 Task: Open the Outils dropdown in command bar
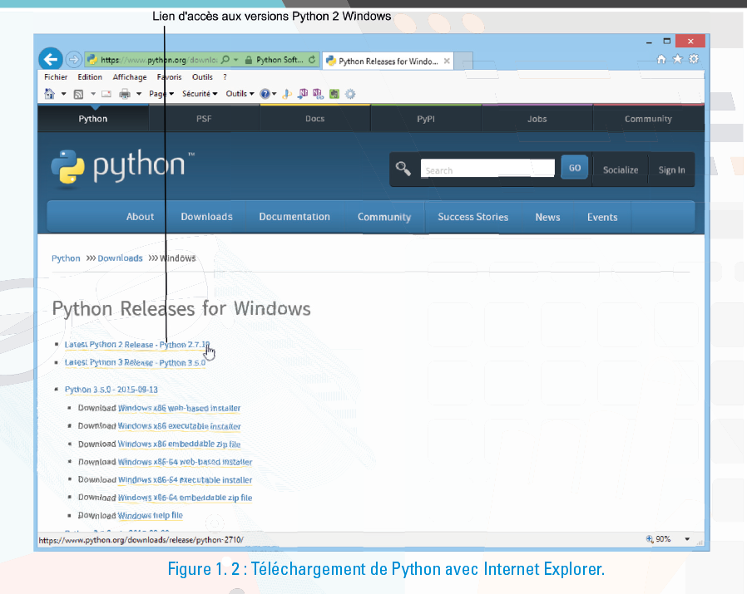(x=240, y=94)
